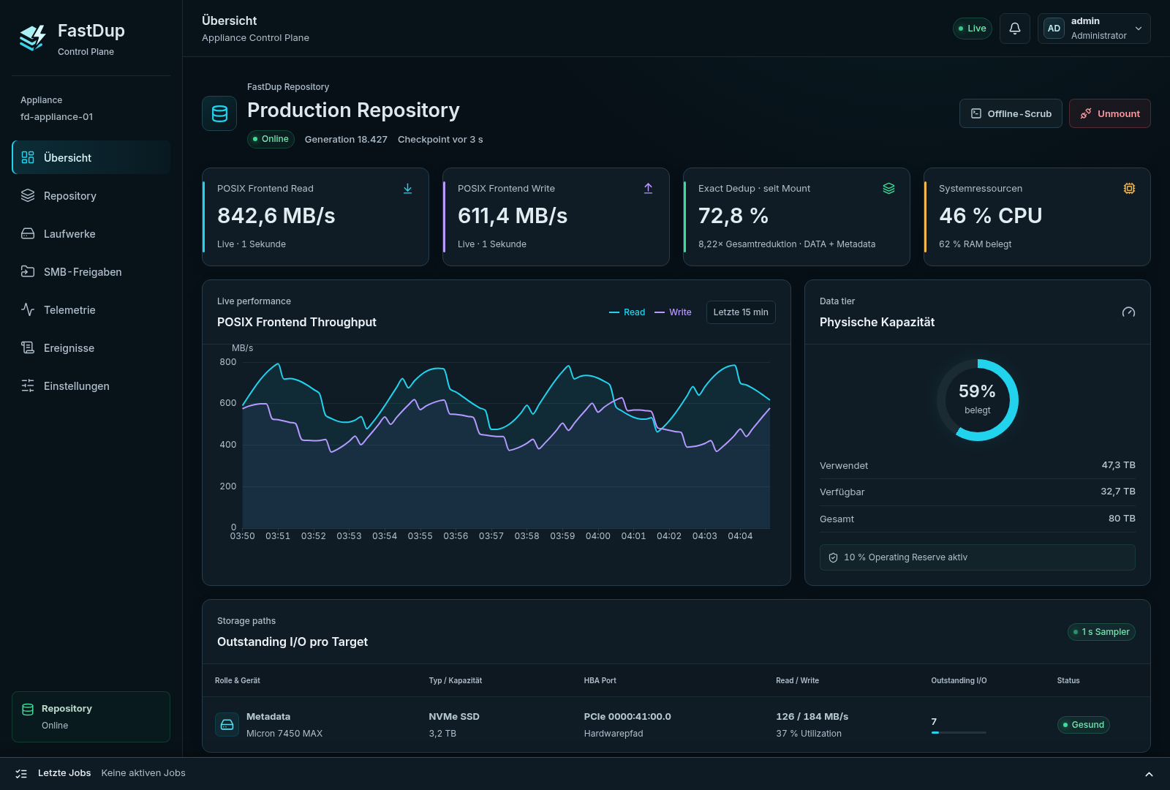The image size is (1170, 790).
Task: Click the Metadata drive icon in table
Action: 227,725
